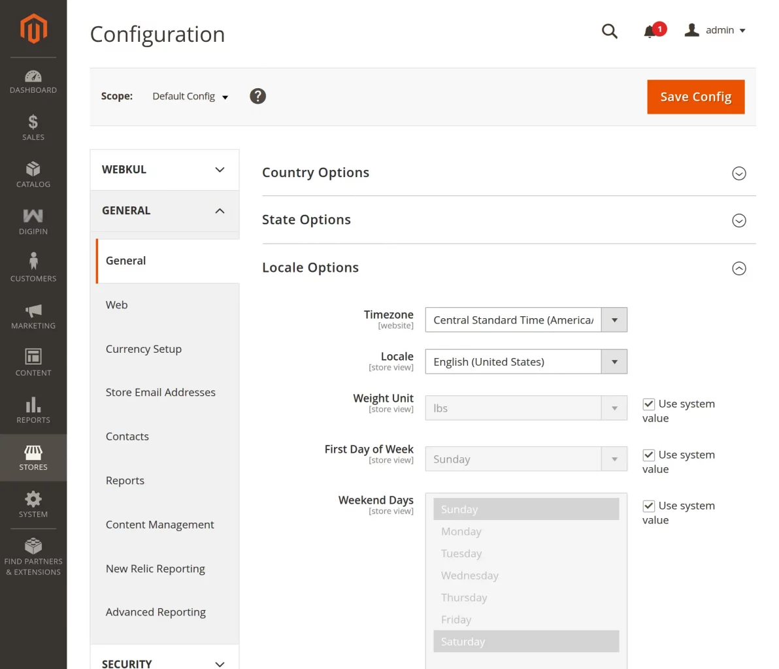Screen dimensions: 779x669
Task: Open the notifications bell icon
Action: 650,31
